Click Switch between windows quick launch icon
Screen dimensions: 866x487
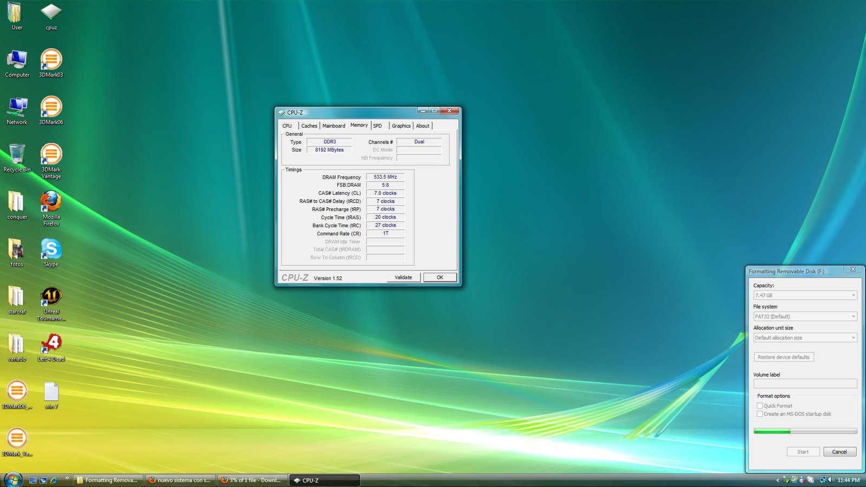tap(43, 481)
